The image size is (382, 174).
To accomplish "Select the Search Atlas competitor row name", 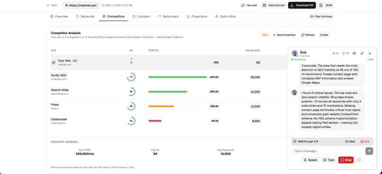I will [x=60, y=90].
